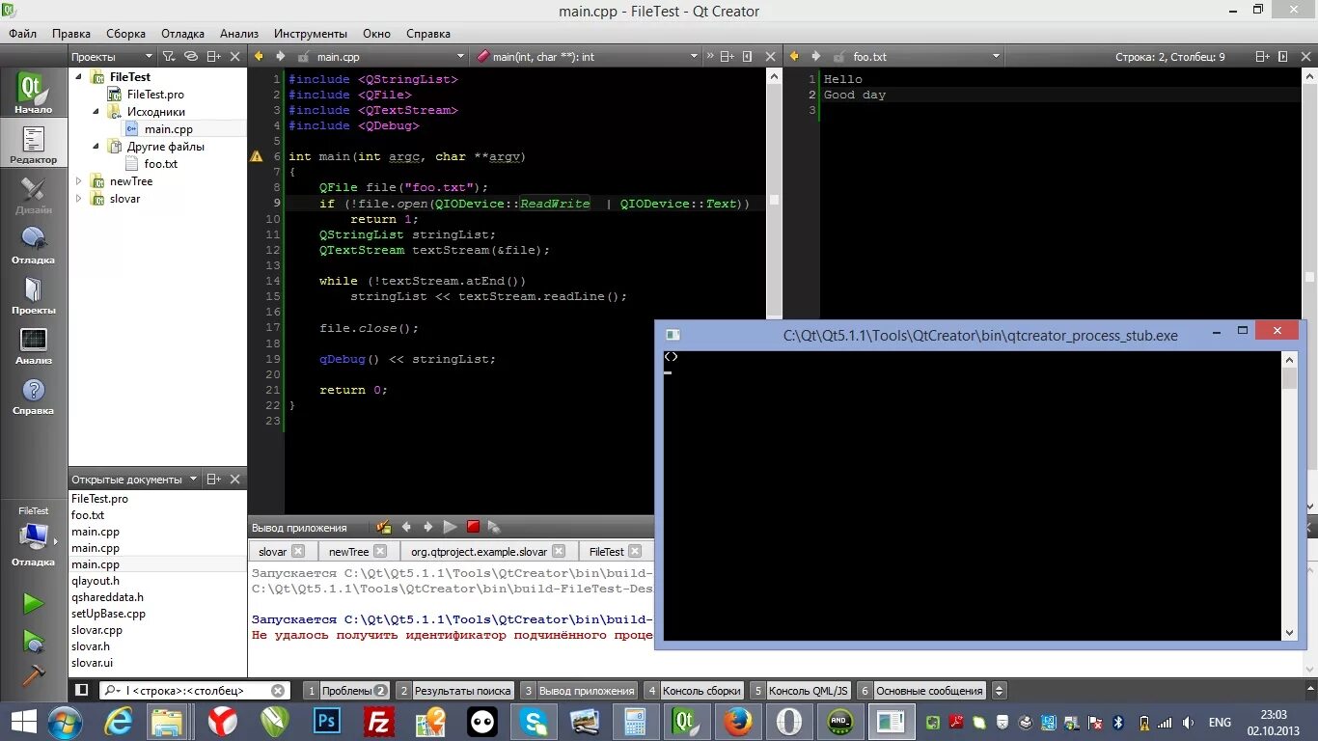1318x741 pixels.
Task: Go back in the main.cpp editor
Action: pos(259,57)
